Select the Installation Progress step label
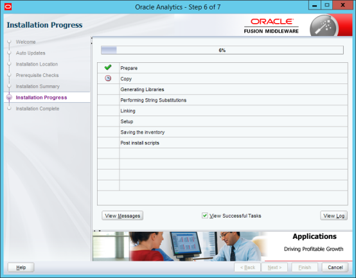 [41, 98]
